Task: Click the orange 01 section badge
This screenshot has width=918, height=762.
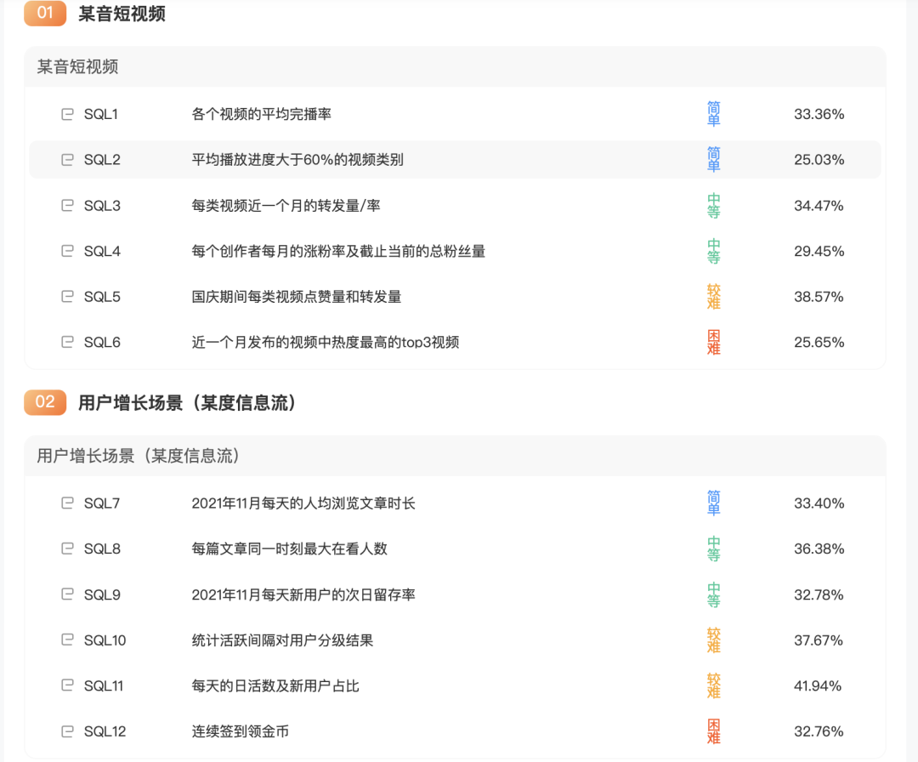Action: pyautogui.click(x=45, y=14)
